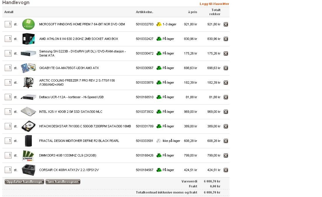
Task: Click green stock icon for Hitachi Deskstar
Action: pos(159,126)
